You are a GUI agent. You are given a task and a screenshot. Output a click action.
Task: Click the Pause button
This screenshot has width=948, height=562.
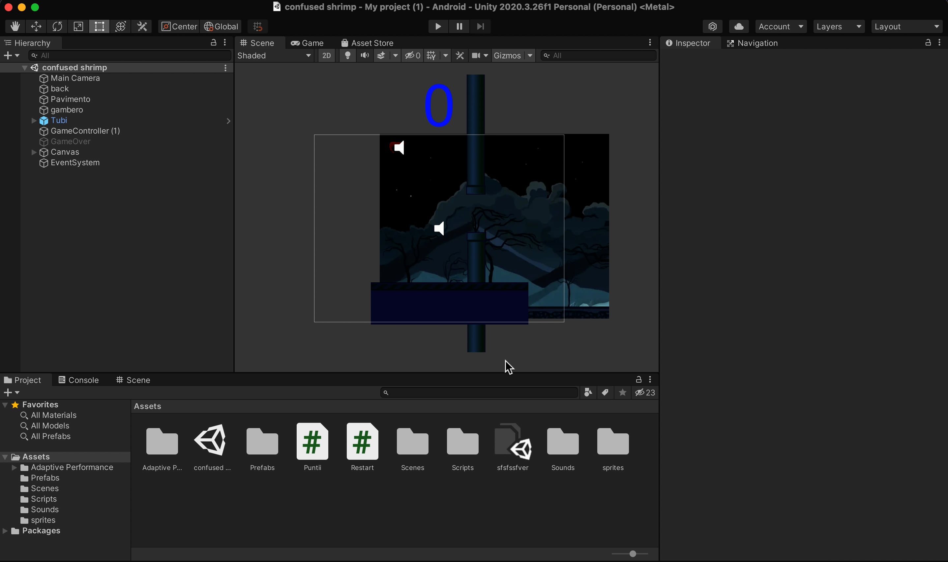click(x=459, y=26)
